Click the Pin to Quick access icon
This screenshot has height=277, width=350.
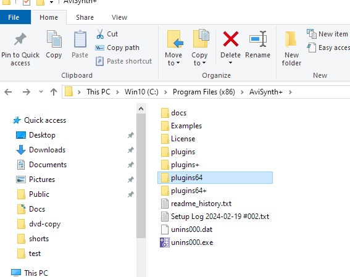pyautogui.click(x=20, y=39)
